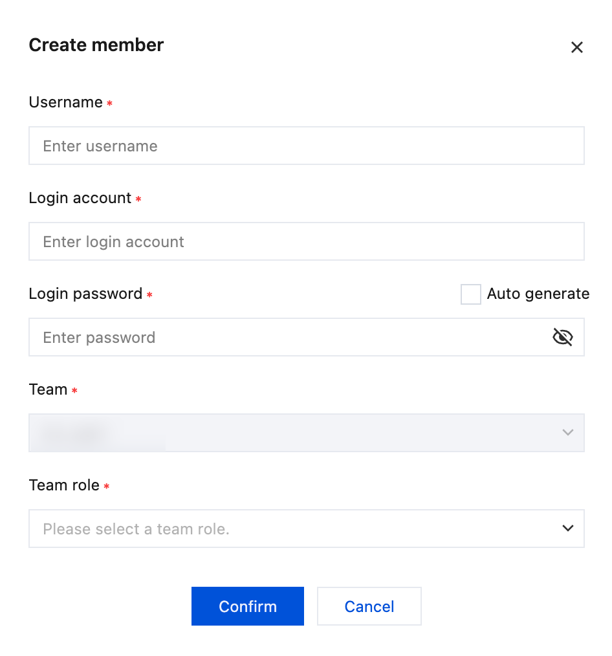Click the Username field label
Viewport: 612px width, 656px height.
tap(66, 102)
